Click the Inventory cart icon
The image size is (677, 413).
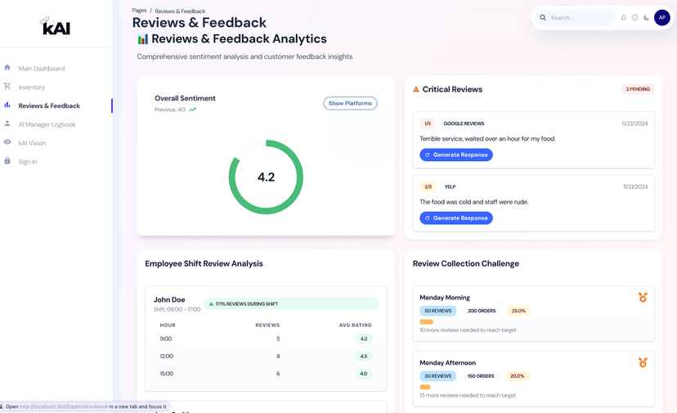7,87
